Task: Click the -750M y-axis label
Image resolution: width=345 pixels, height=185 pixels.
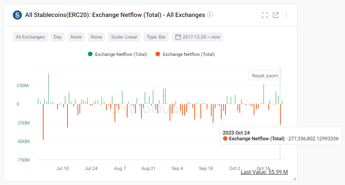Action: coord(23,160)
